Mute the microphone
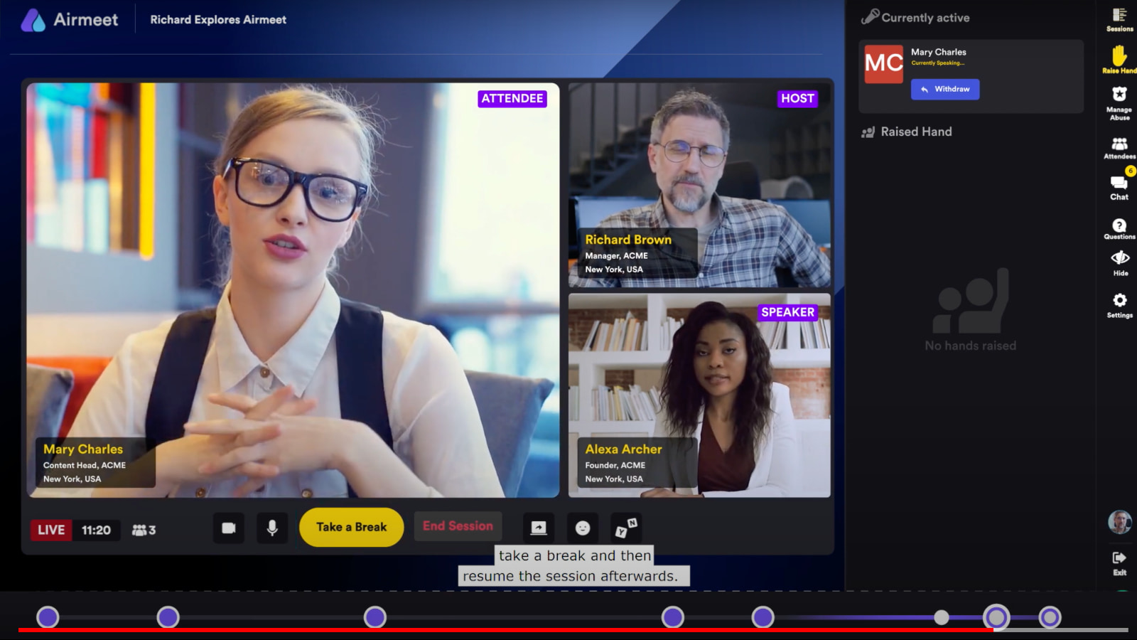 point(272,528)
